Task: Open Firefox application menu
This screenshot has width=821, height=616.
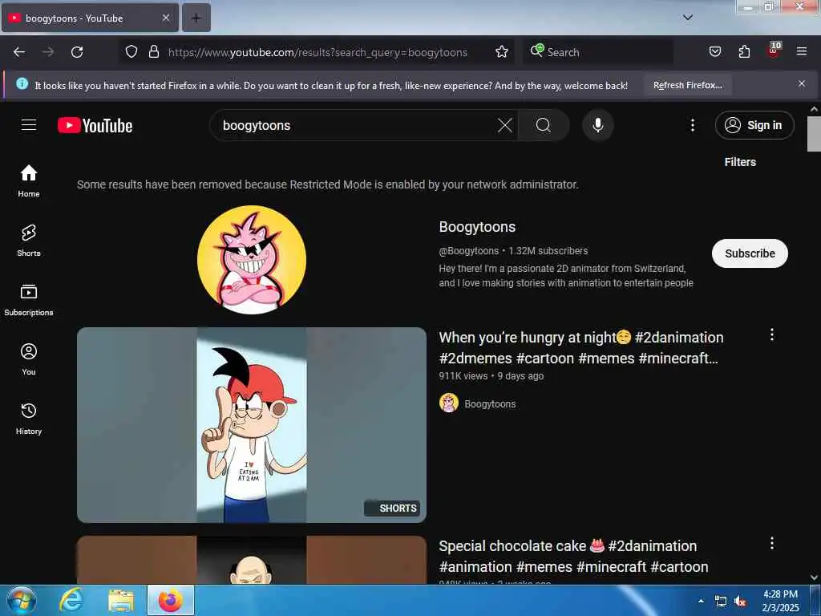Action: (802, 51)
